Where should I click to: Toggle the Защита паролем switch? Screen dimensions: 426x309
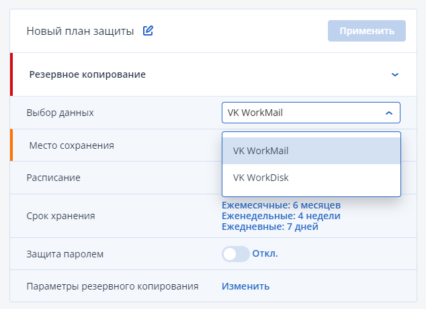tap(235, 254)
